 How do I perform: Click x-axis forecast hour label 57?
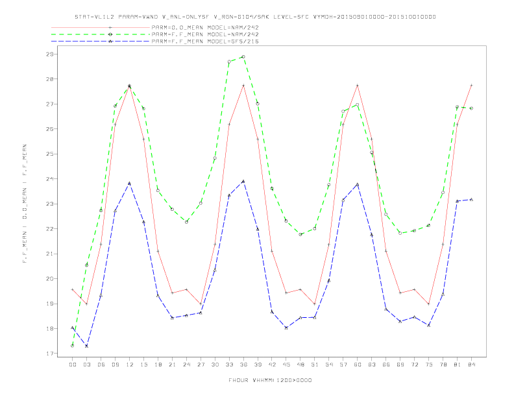[343, 365]
